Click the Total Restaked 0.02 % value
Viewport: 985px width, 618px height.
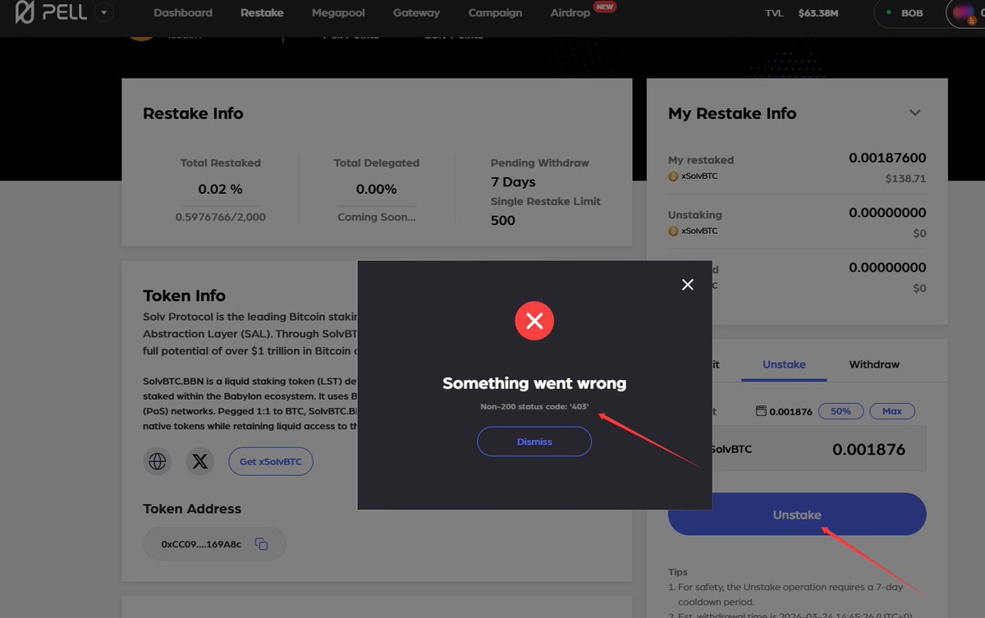tap(221, 189)
